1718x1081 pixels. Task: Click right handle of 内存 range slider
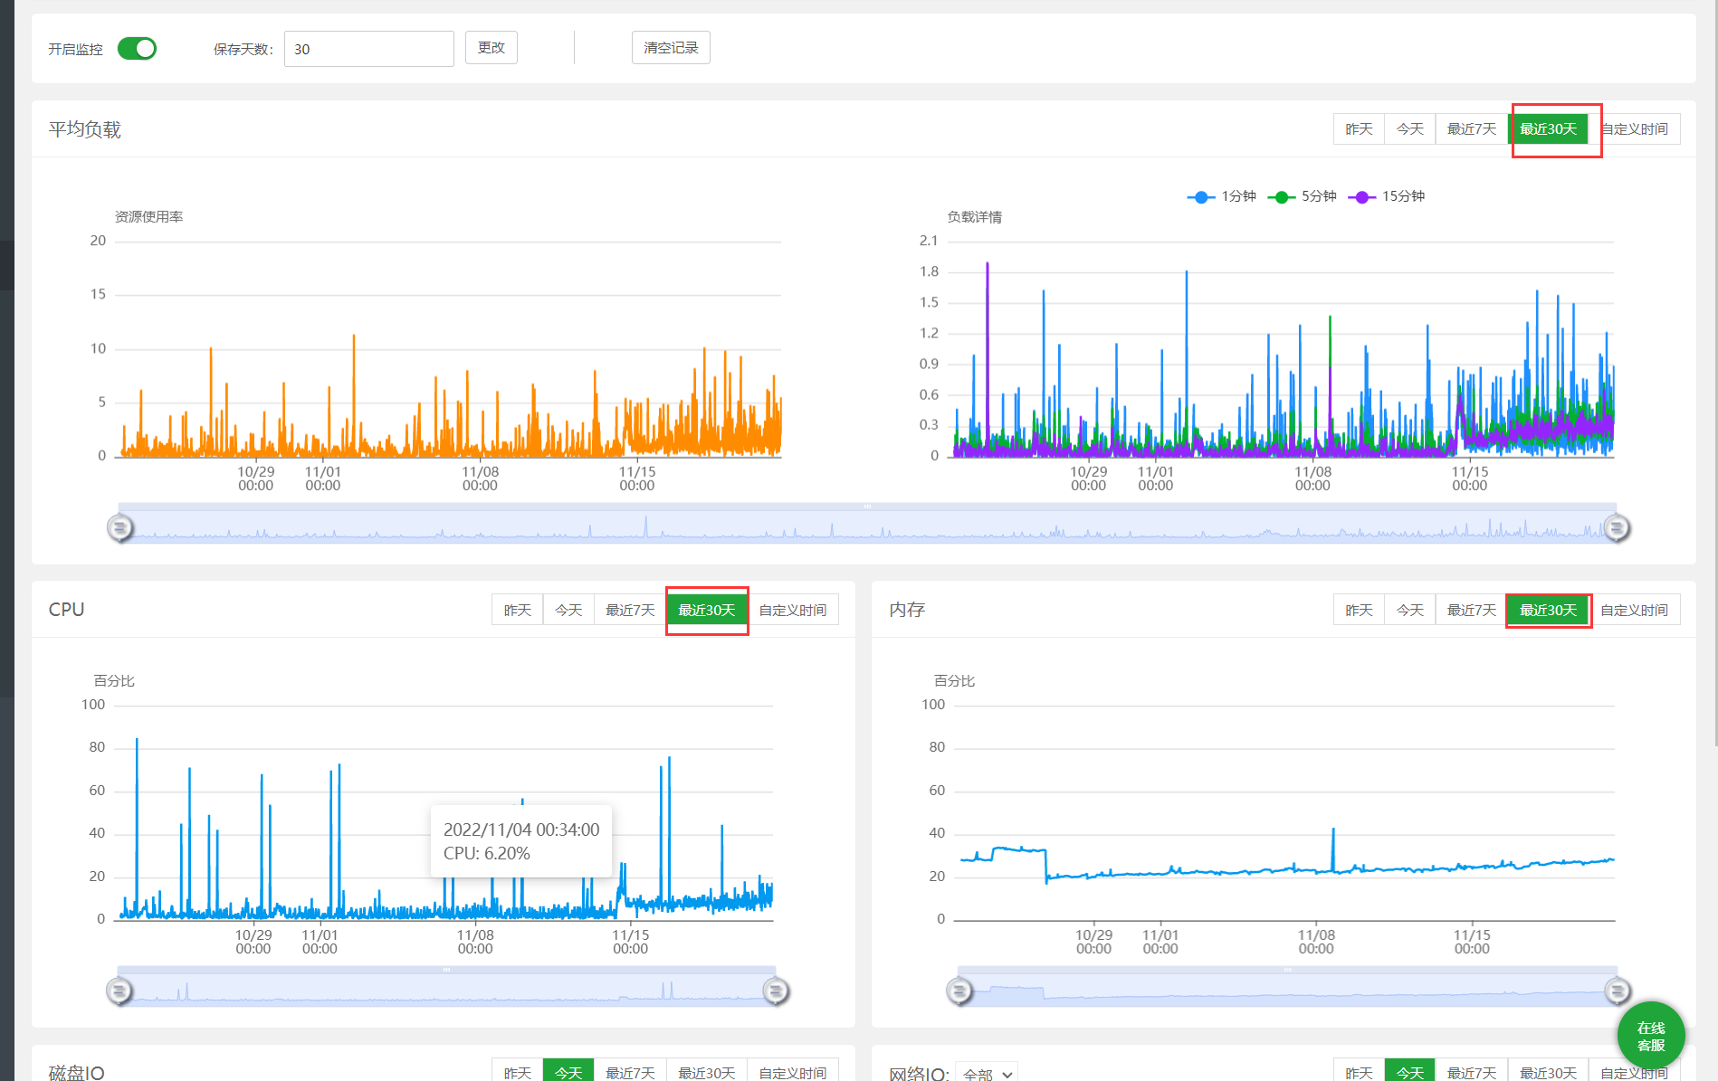coord(1618,991)
